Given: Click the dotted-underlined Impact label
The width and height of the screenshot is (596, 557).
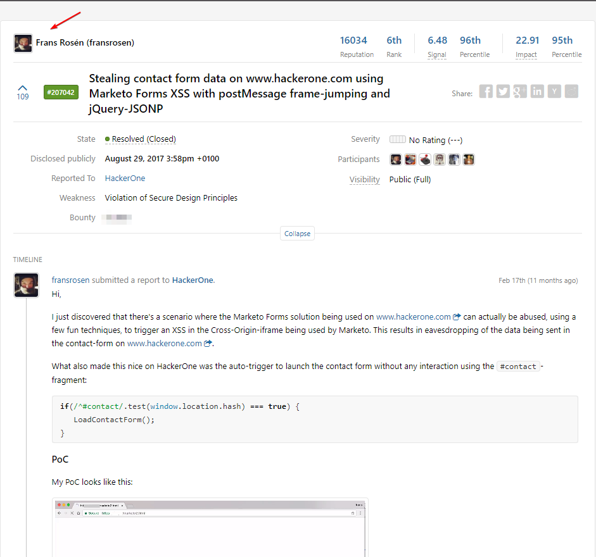Looking at the screenshot, I should pos(526,54).
